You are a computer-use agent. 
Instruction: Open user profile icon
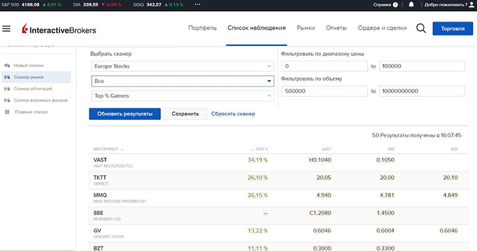(x=472, y=4)
